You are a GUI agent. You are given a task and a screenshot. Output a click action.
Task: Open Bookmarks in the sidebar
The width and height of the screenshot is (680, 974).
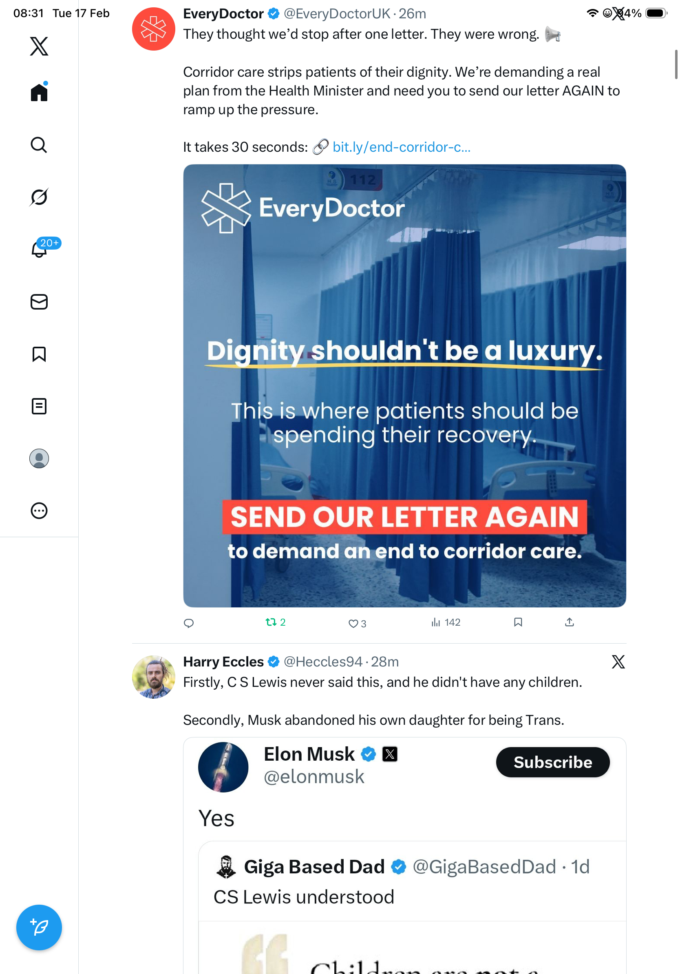point(39,354)
